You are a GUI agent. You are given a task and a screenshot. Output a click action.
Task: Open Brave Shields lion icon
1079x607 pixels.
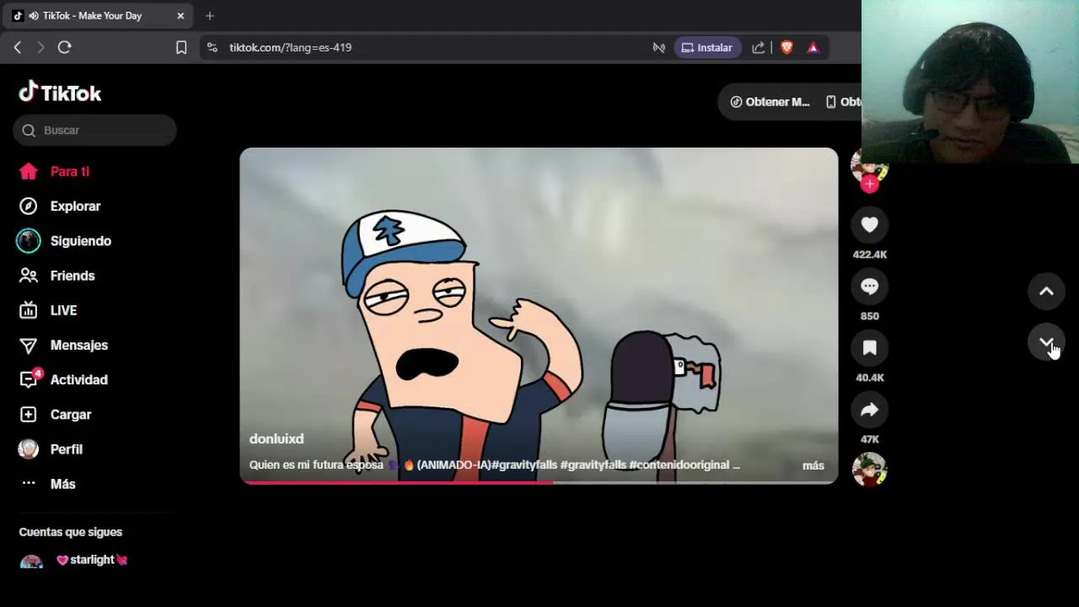click(786, 47)
